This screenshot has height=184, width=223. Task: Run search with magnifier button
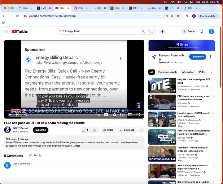151,31
